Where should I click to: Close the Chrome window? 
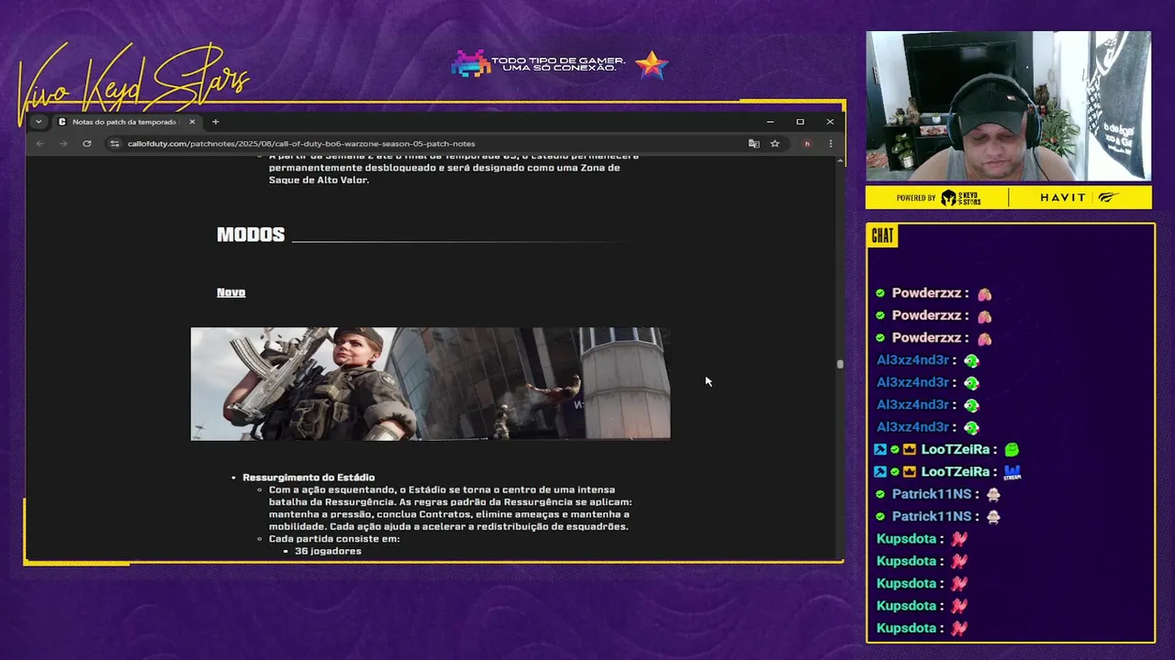pos(830,122)
